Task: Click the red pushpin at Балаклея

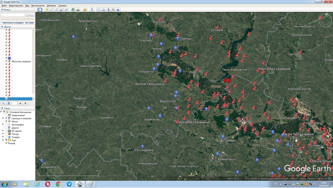Action: (x=160, y=19)
